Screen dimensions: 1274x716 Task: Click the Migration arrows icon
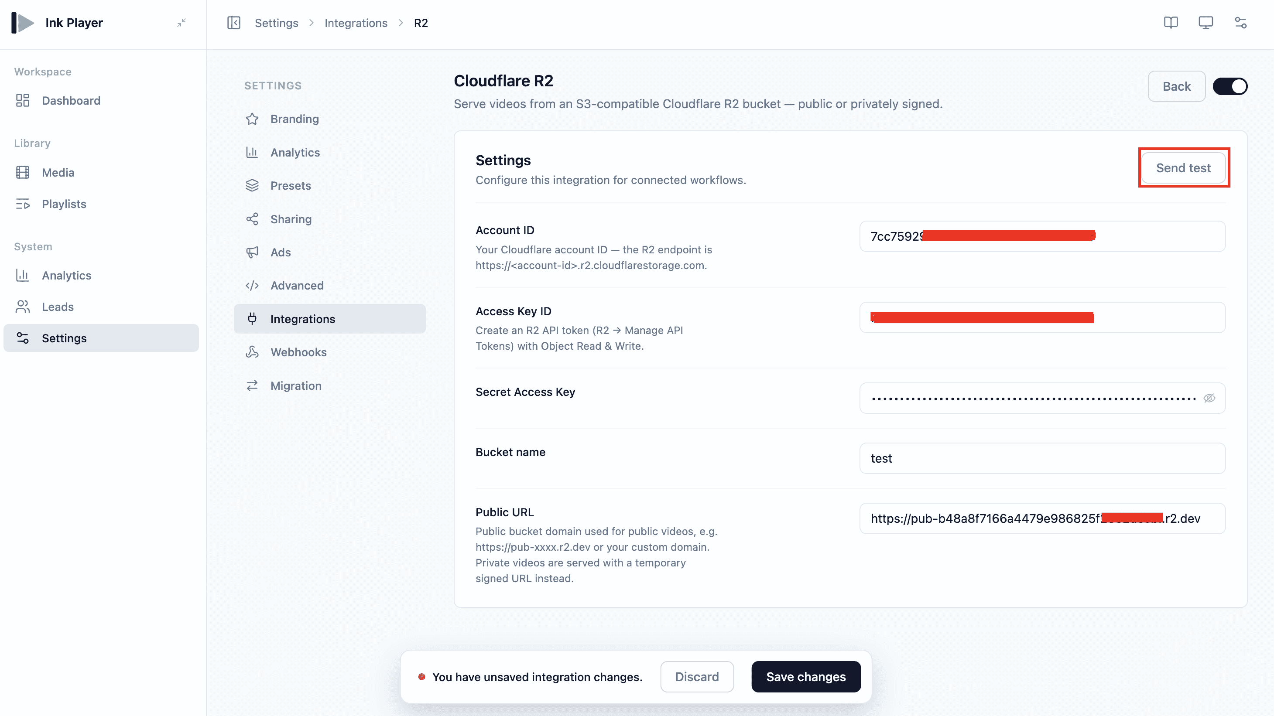tap(252, 385)
